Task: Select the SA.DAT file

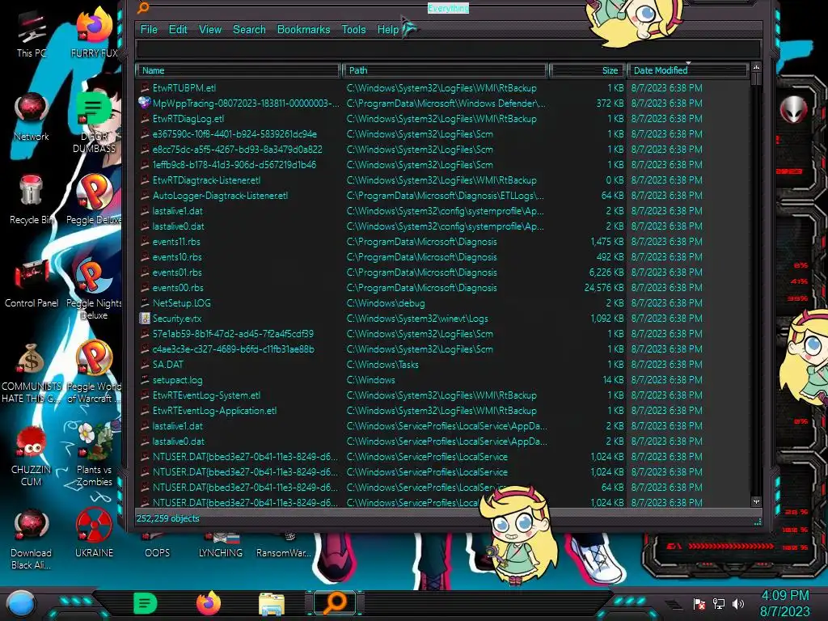Action: (168, 365)
